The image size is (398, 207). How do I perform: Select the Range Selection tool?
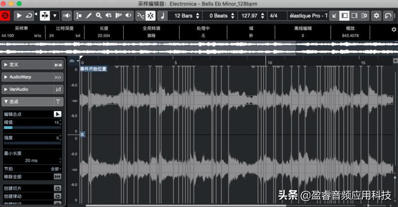tap(79, 16)
